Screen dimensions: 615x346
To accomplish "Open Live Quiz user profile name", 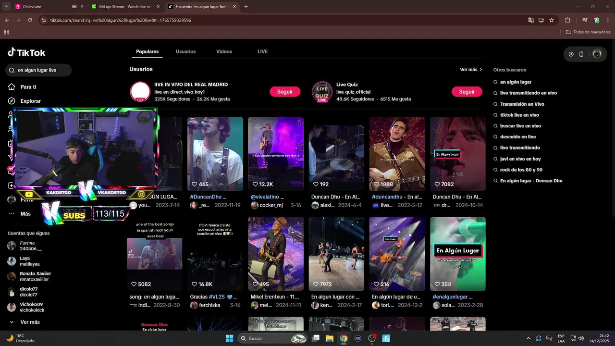I will tap(347, 85).
